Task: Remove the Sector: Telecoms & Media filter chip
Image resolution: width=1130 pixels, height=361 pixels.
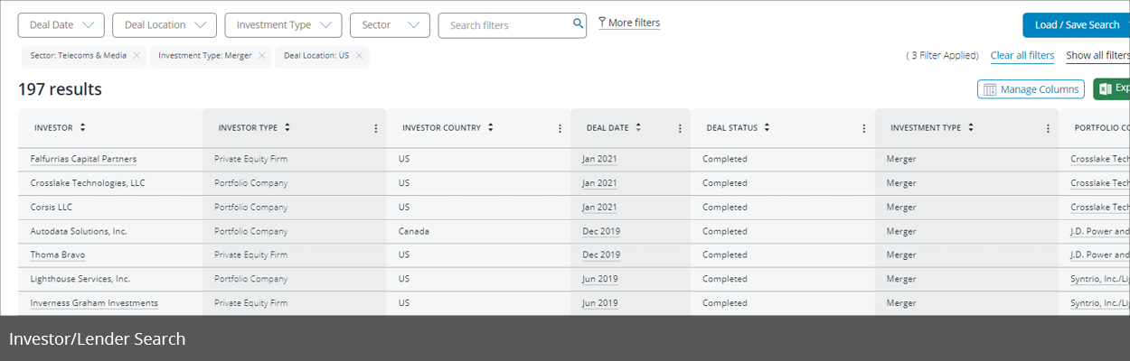Action: (x=137, y=56)
